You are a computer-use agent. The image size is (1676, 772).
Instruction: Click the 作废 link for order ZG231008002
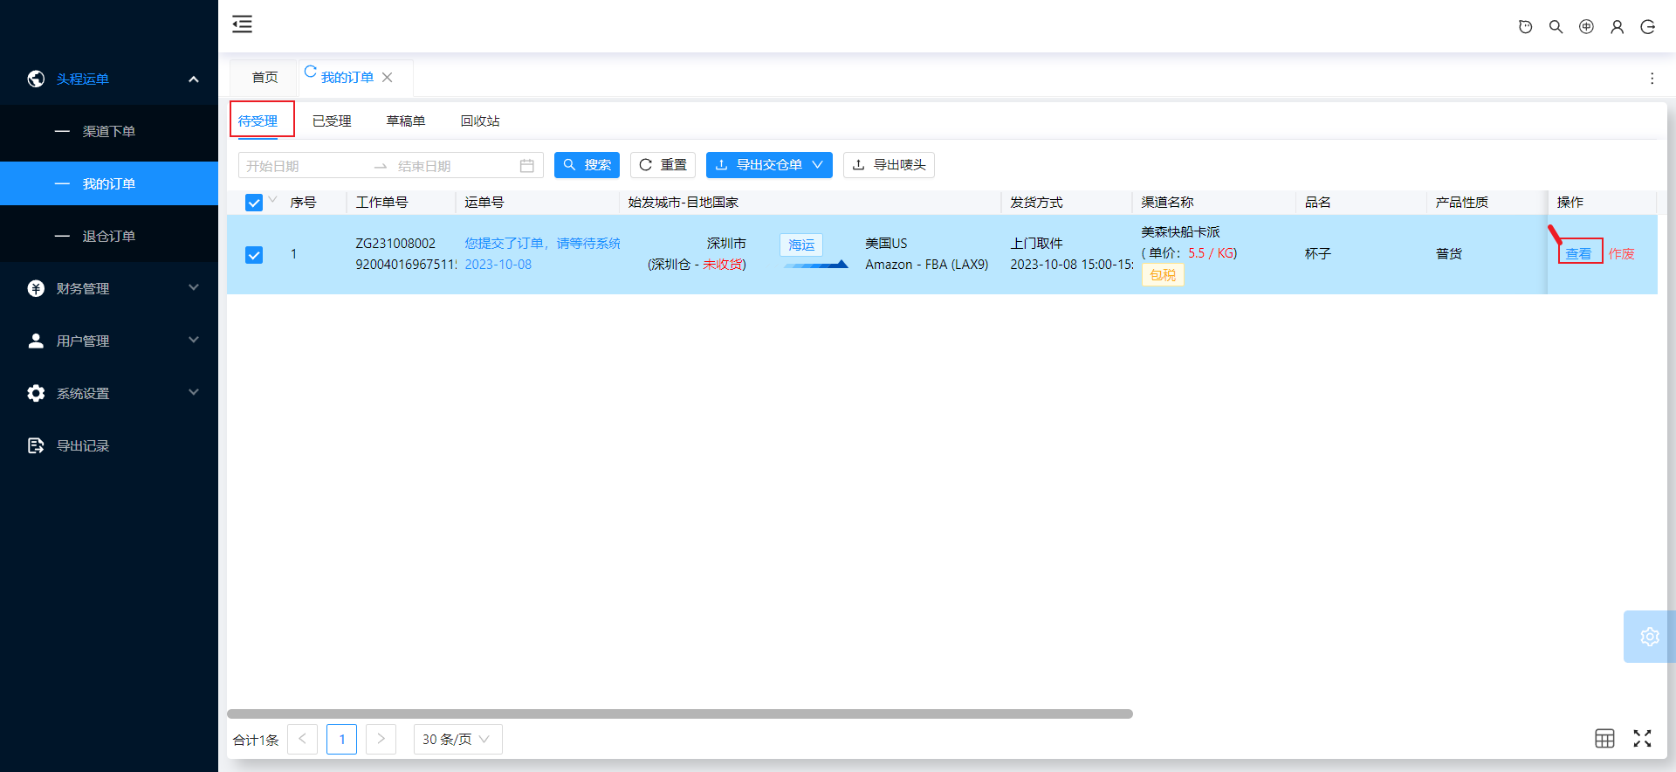pyautogui.click(x=1622, y=254)
